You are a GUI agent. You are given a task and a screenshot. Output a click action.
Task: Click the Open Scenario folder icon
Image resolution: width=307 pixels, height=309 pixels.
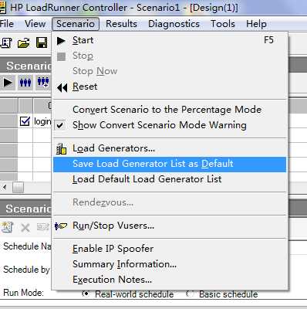[23, 42]
